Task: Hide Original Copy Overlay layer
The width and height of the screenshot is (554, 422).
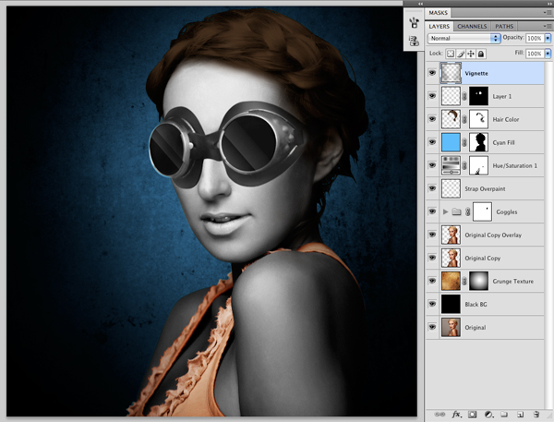Action: coord(432,235)
